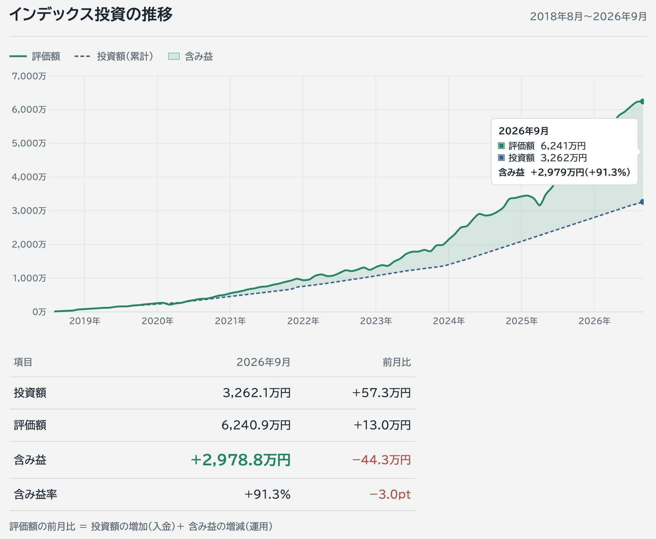Click the green square icon in tooltip
This screenshot has width=656, height=539.
[501, 146]
